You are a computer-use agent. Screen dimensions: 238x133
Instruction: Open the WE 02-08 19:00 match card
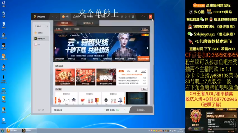[90, 98]
